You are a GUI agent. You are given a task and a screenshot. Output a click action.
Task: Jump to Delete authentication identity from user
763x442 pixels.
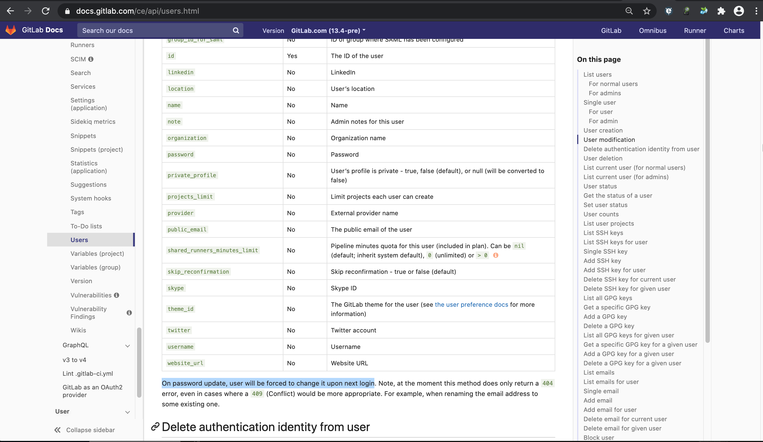pos(641,149)
